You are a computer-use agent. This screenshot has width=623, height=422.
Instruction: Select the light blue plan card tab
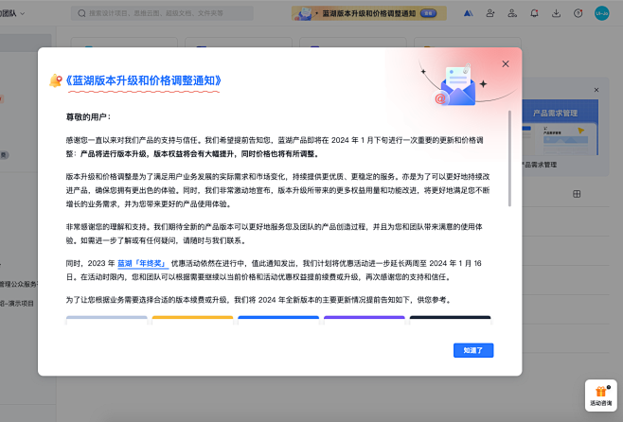tap(107, 320)
